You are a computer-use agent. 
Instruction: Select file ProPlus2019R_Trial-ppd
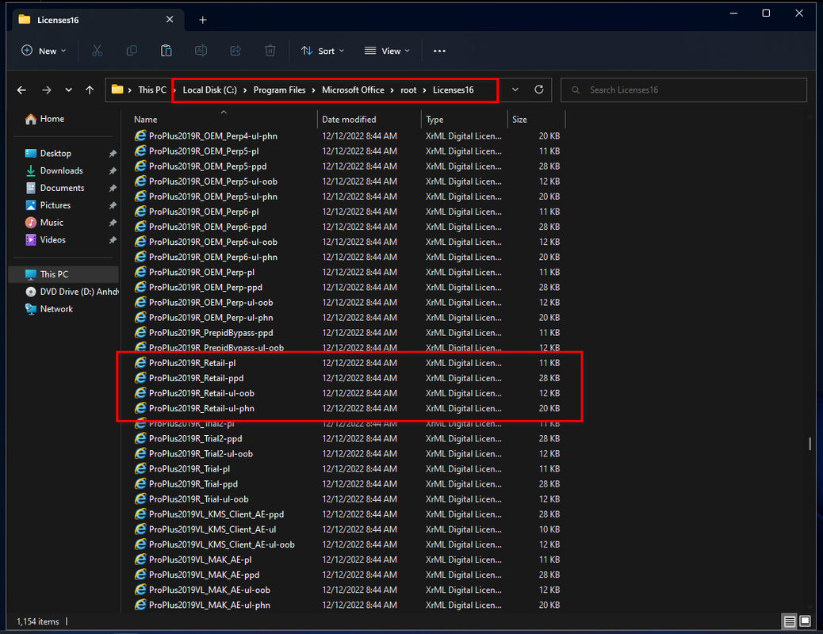[x=346, y=484]
